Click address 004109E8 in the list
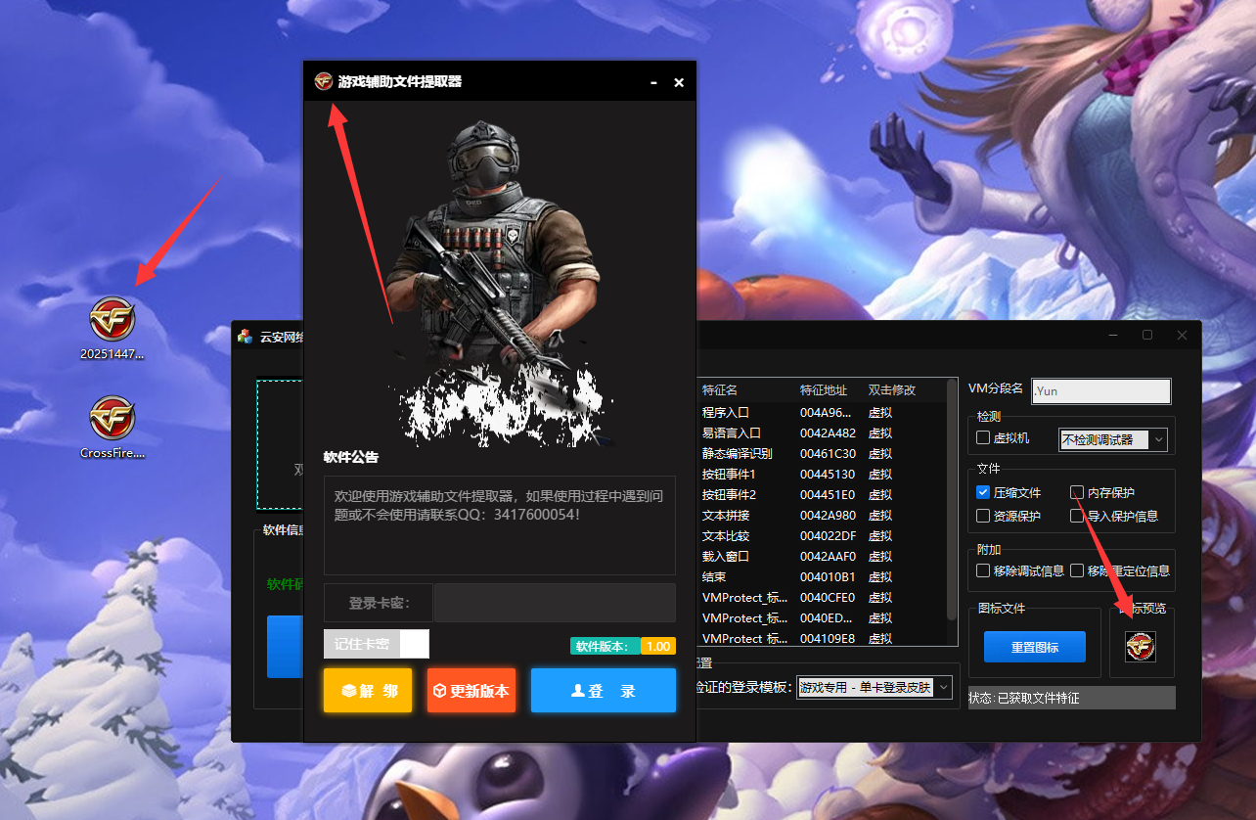Screen dimensions: 1256x820 (x=828, y=639)
